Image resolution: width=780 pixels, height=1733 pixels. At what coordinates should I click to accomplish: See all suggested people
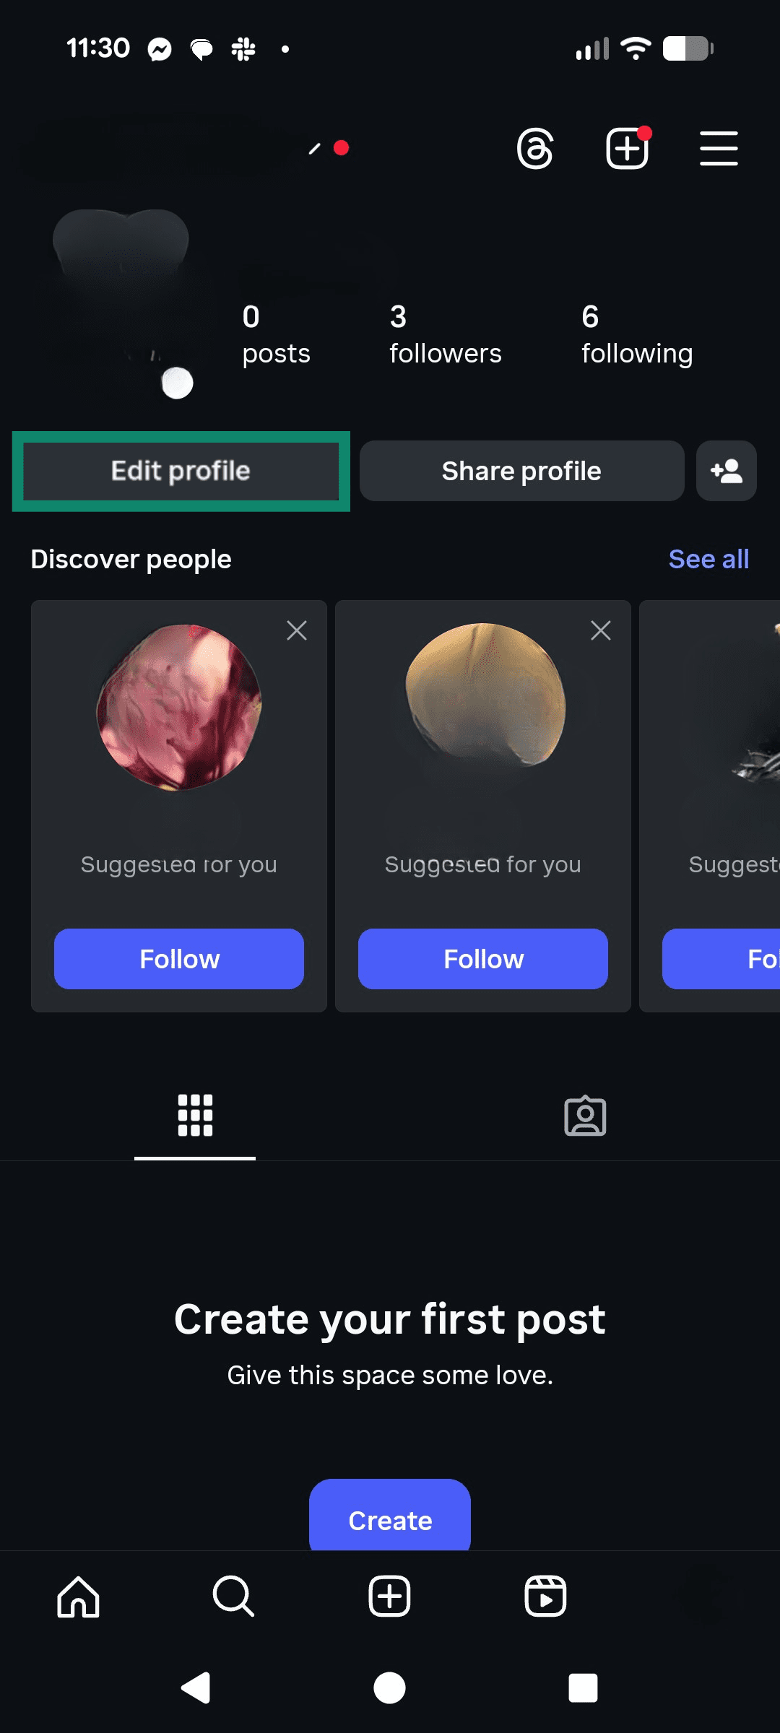(708, 558)
